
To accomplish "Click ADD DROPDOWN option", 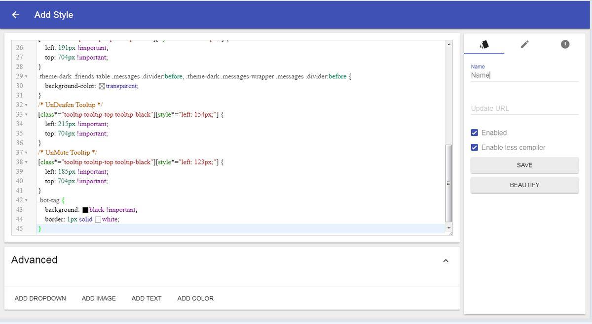I will (x=40, y=298).
